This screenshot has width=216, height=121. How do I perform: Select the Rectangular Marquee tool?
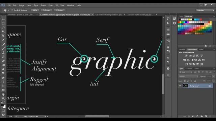(3, 23)
